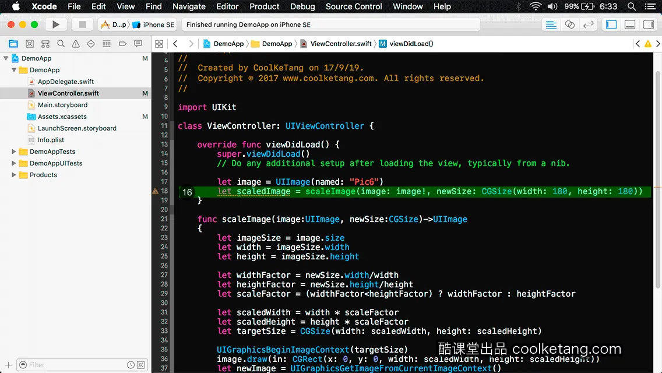Image resolution: width=662 pixels, height=373 pixels.
Task: Select ViewController.swift in navigator
Action: click(68, 93)
